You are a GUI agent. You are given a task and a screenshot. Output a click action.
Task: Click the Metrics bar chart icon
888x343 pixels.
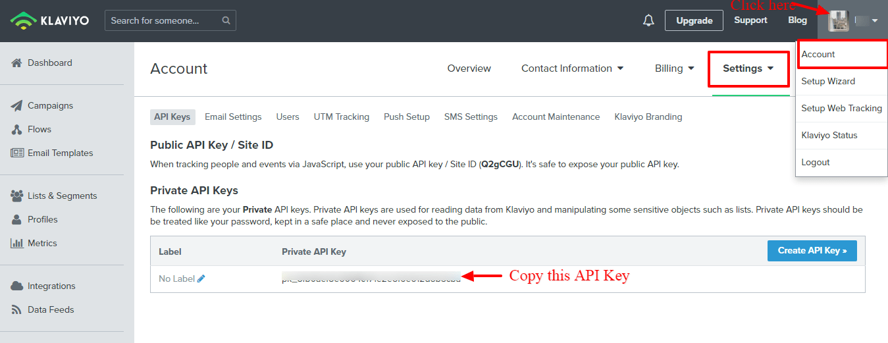click(x=17, y=243)
